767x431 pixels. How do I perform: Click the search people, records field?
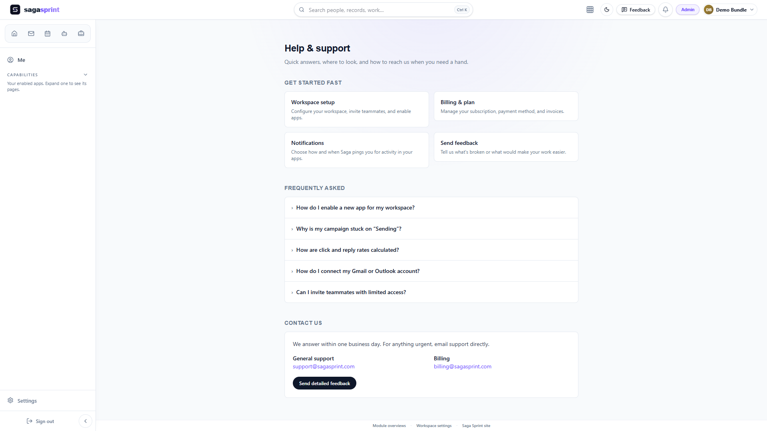pos(383,10)
